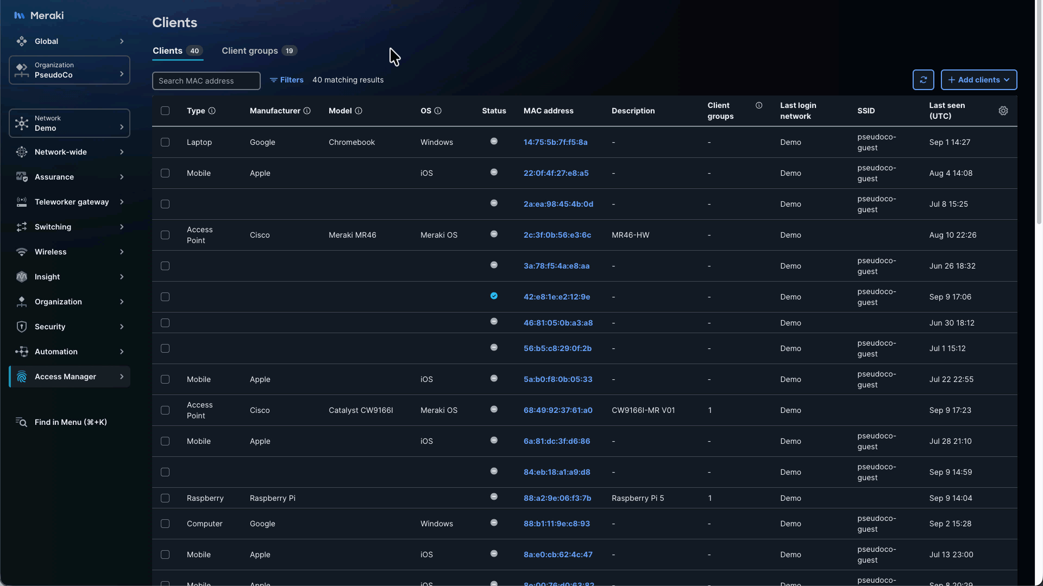Screen dimensions: 1043x586
Task: Click the Meraki logo icon
Action: click(19, 15)
